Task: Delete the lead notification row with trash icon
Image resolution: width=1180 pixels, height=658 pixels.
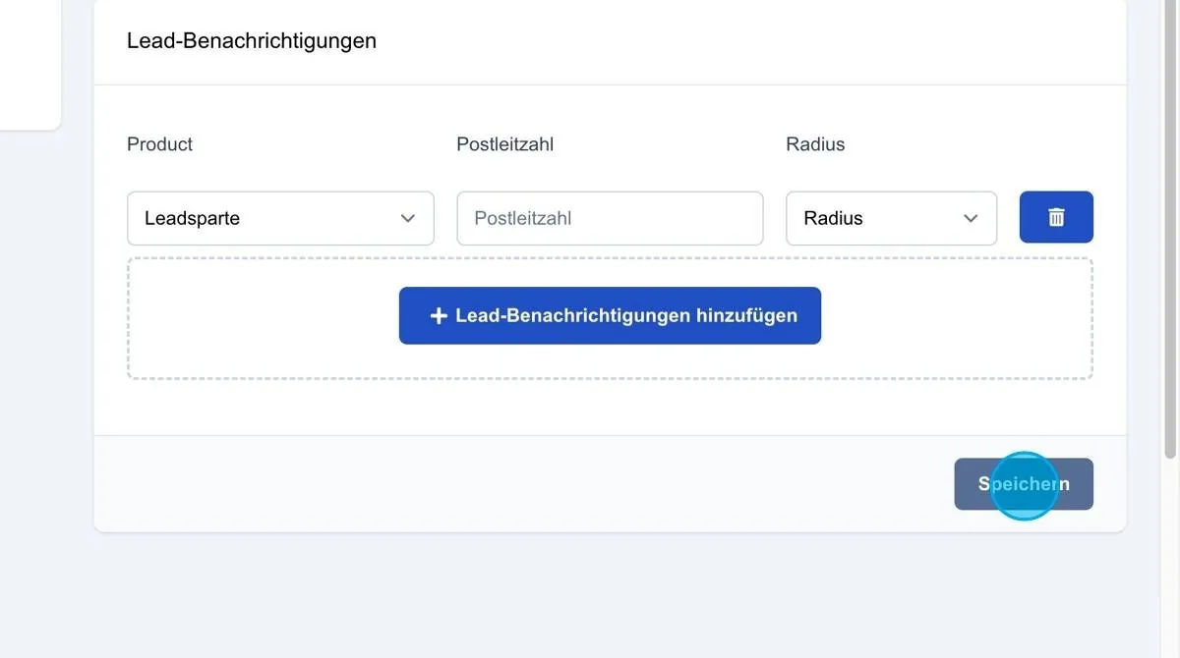Action: pos(1056,217)
